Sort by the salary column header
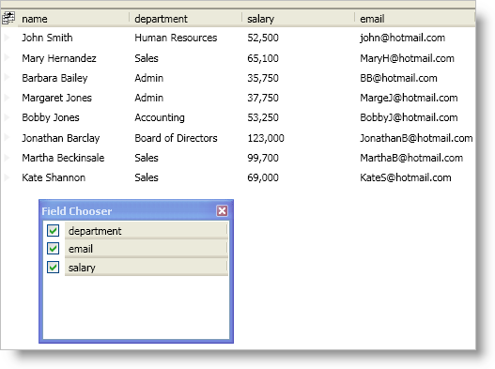This screenshot has width=495, height=369. tap(299, 19)
